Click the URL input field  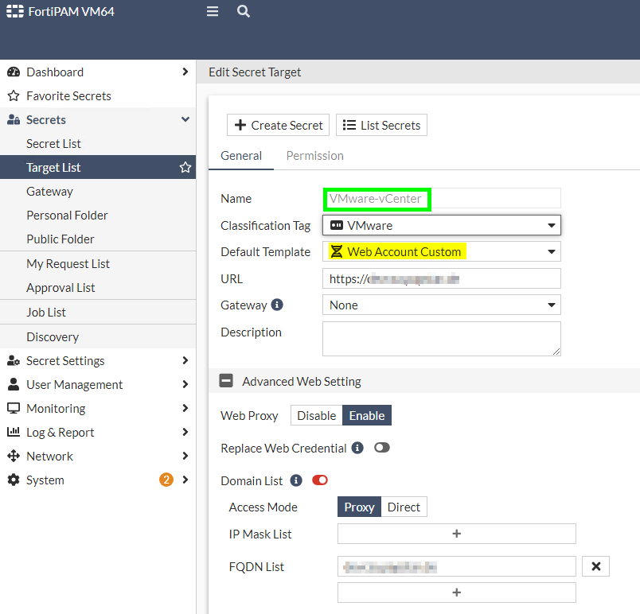442,279
